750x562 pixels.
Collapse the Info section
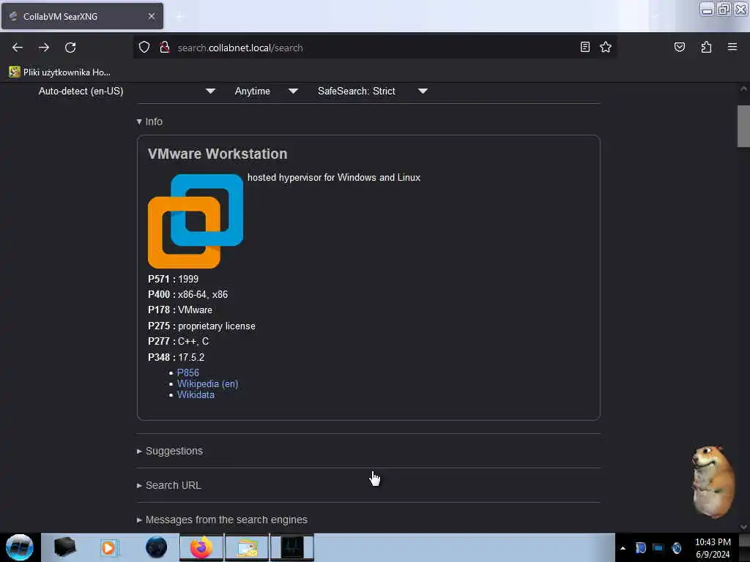[149, 122]
